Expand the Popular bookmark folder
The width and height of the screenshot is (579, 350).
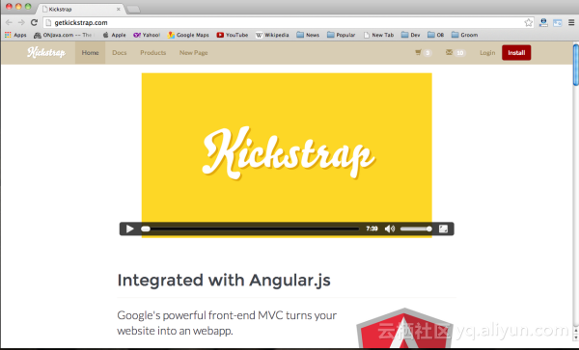click(342, 35)
